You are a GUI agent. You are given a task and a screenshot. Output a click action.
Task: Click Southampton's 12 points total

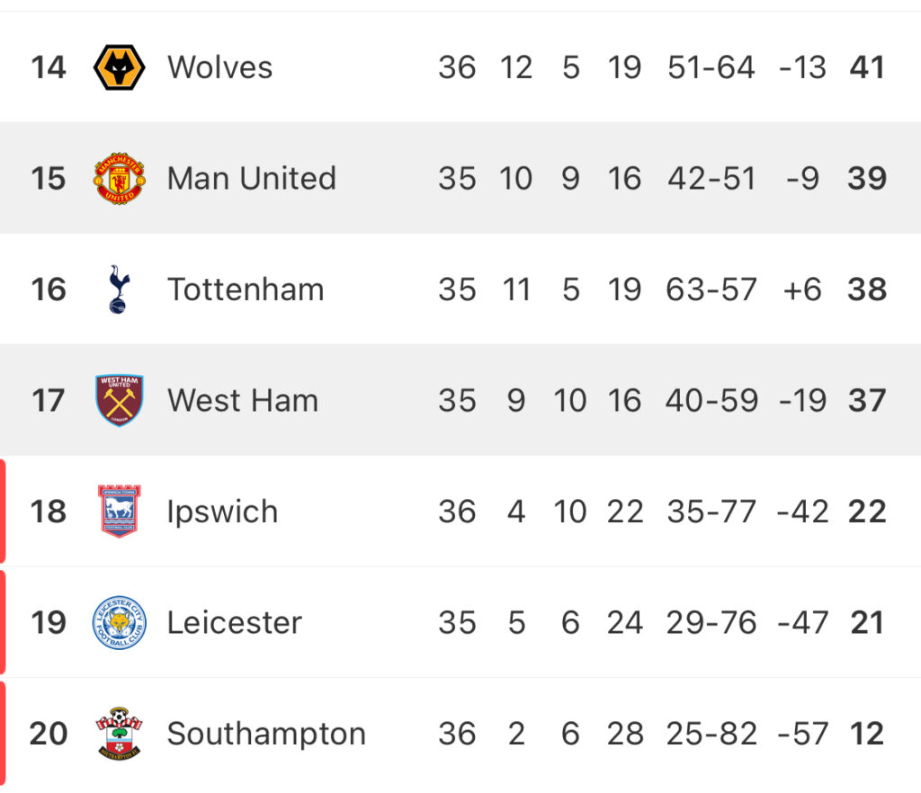click(x=867, y=734)
